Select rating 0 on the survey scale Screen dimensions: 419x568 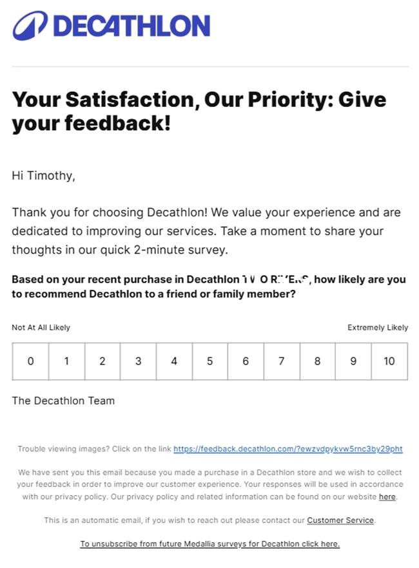tap(30, 361)
